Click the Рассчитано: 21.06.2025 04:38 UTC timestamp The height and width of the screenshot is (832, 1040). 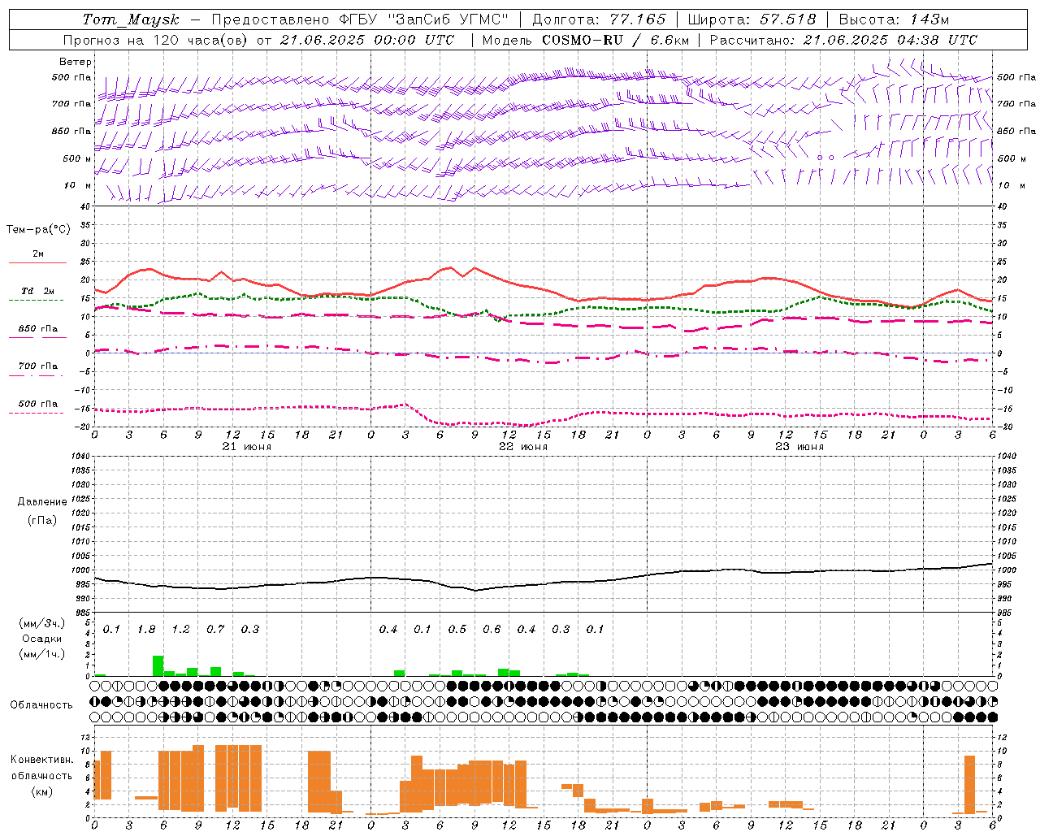pos(844,40)
